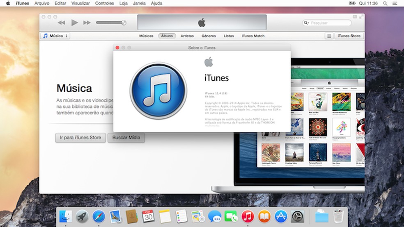
Task: Click the clock showing Qui 11:36
Action: pyautogui.click(x=368, y=3)
